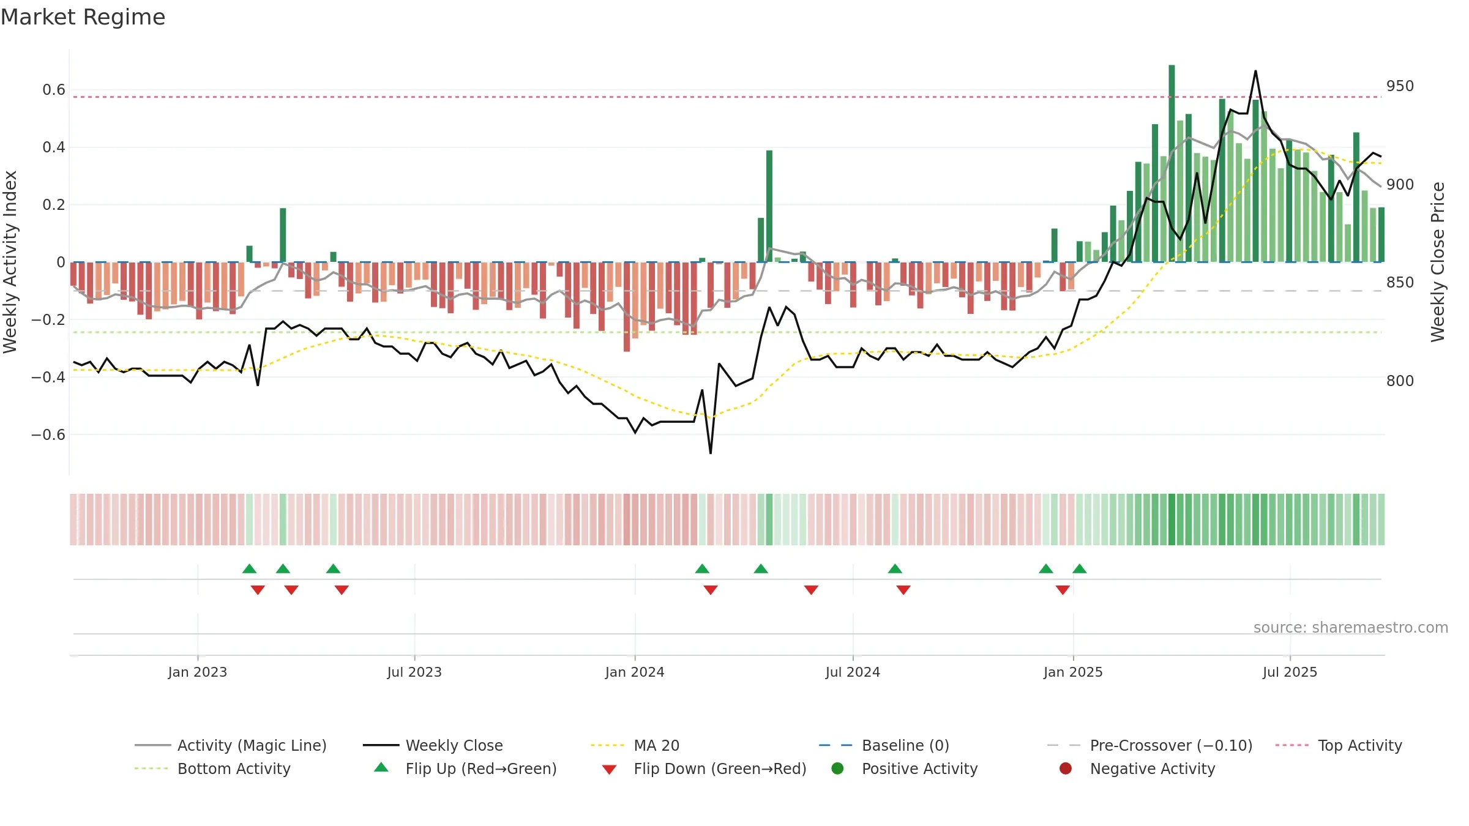Click Negative Activity red circle legend
The width and height of the screenshot is (1469, 826).
click(1065, 768)
